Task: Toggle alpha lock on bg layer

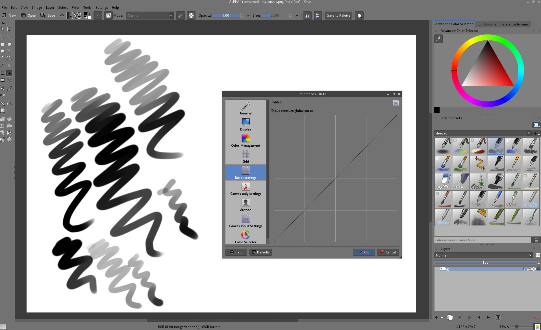Action: pos(533,269)
